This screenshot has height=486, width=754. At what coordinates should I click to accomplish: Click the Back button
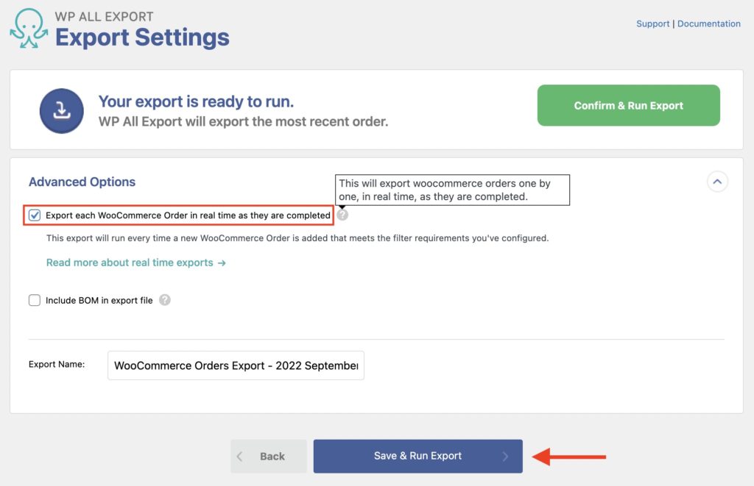269,456
